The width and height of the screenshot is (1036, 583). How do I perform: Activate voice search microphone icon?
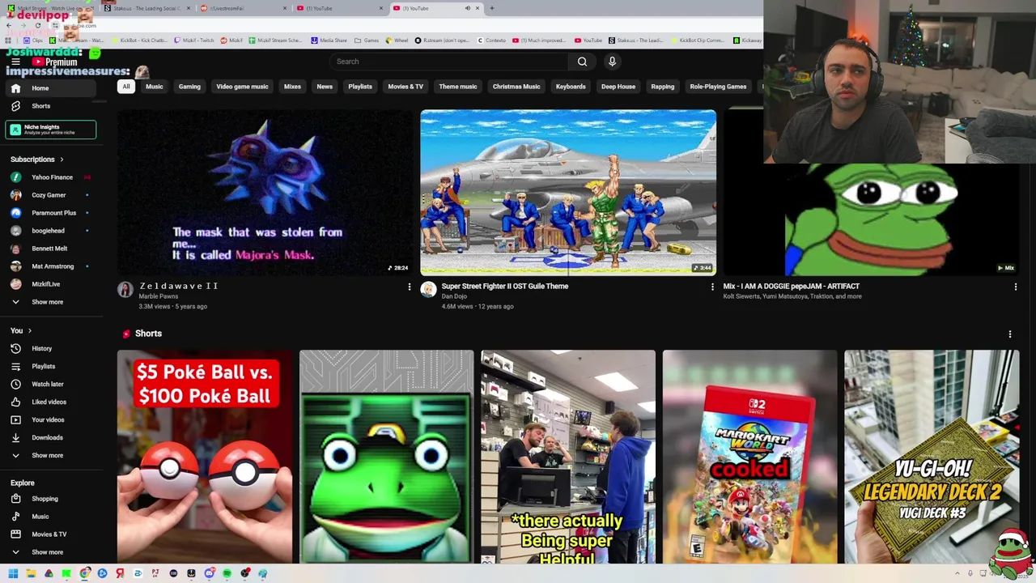click(612, 62)
